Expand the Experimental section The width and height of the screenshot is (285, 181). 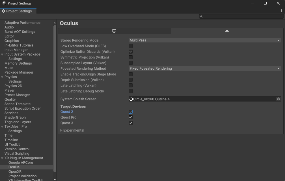(x=61, y=130)
